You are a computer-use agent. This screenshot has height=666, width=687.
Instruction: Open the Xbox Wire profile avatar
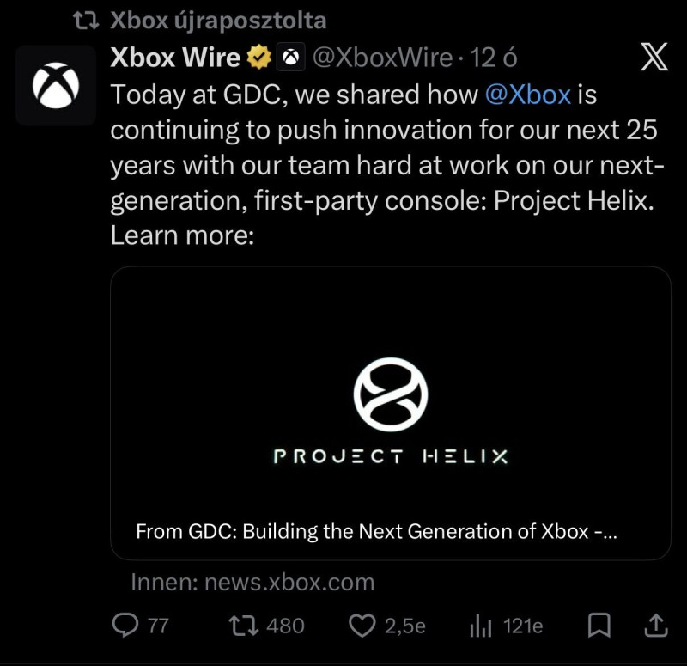[x=56, y=86]
